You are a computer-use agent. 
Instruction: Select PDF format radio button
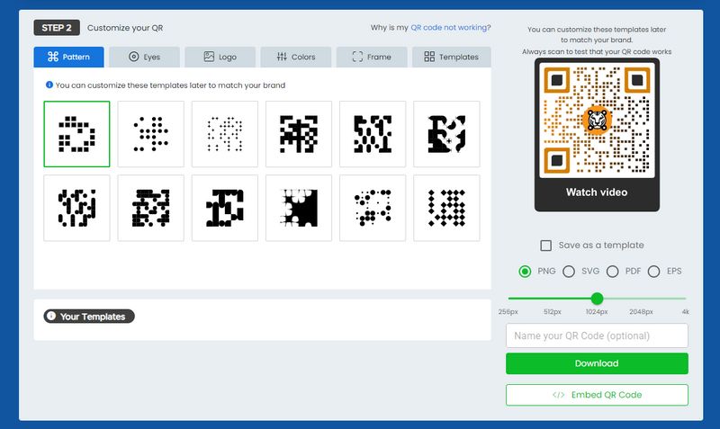[x=612, y=272]
